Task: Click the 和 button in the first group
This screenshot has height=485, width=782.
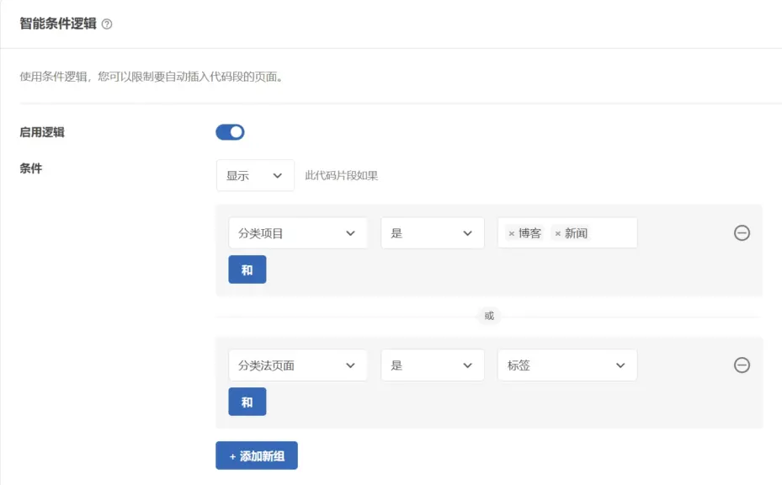Action: (247, 269)
